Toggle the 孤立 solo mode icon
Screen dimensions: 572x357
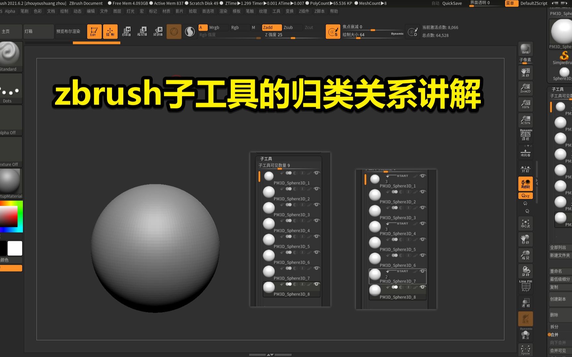tap(525, 334)
